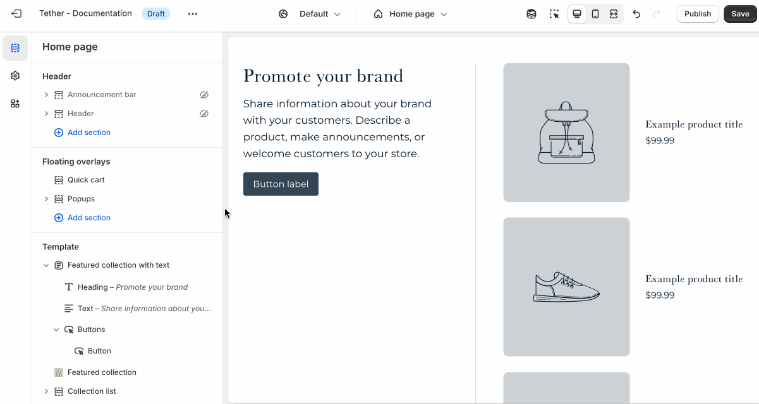This screenshot has height=404, width=759.
Task: Open the view live store preview icon
Action: coord(531,14)
